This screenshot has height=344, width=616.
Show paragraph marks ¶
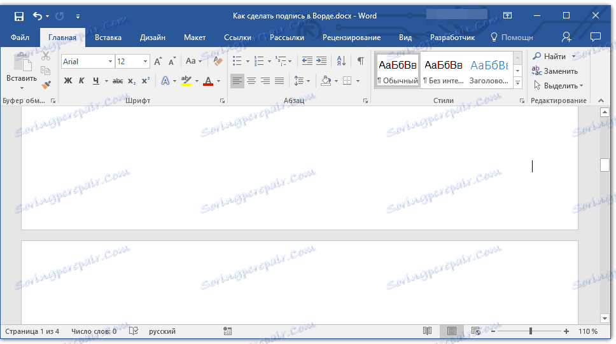pos(361,61)
